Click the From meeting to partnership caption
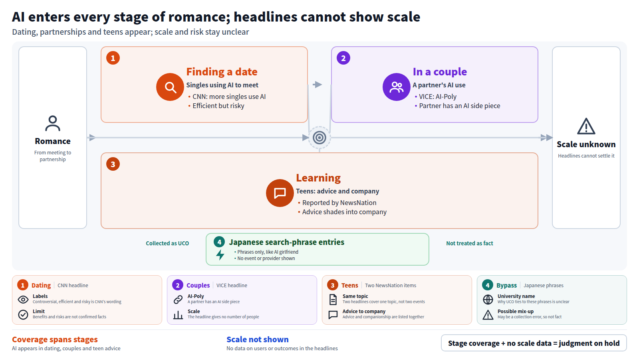Viewport: 639px width, 359px height. (x=53, y=156)
